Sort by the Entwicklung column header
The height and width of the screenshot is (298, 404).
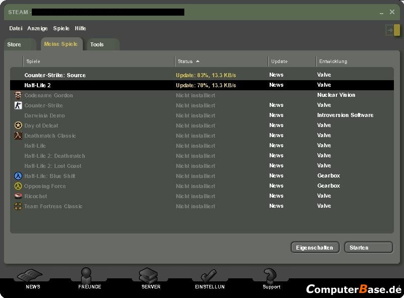coord(355,61)
